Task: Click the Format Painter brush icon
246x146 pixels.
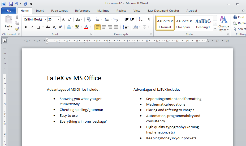Action: [17, 29]
